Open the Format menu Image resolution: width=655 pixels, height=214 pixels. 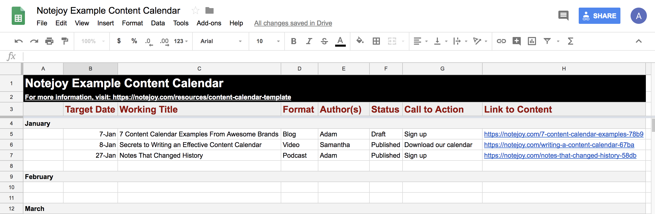tap(132, 23)
